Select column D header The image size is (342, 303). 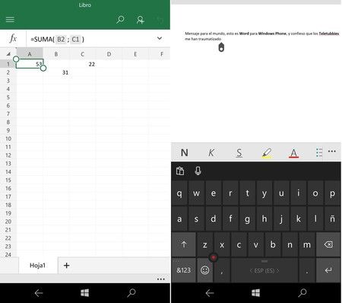pyautogui.click(x=109, y=54)
